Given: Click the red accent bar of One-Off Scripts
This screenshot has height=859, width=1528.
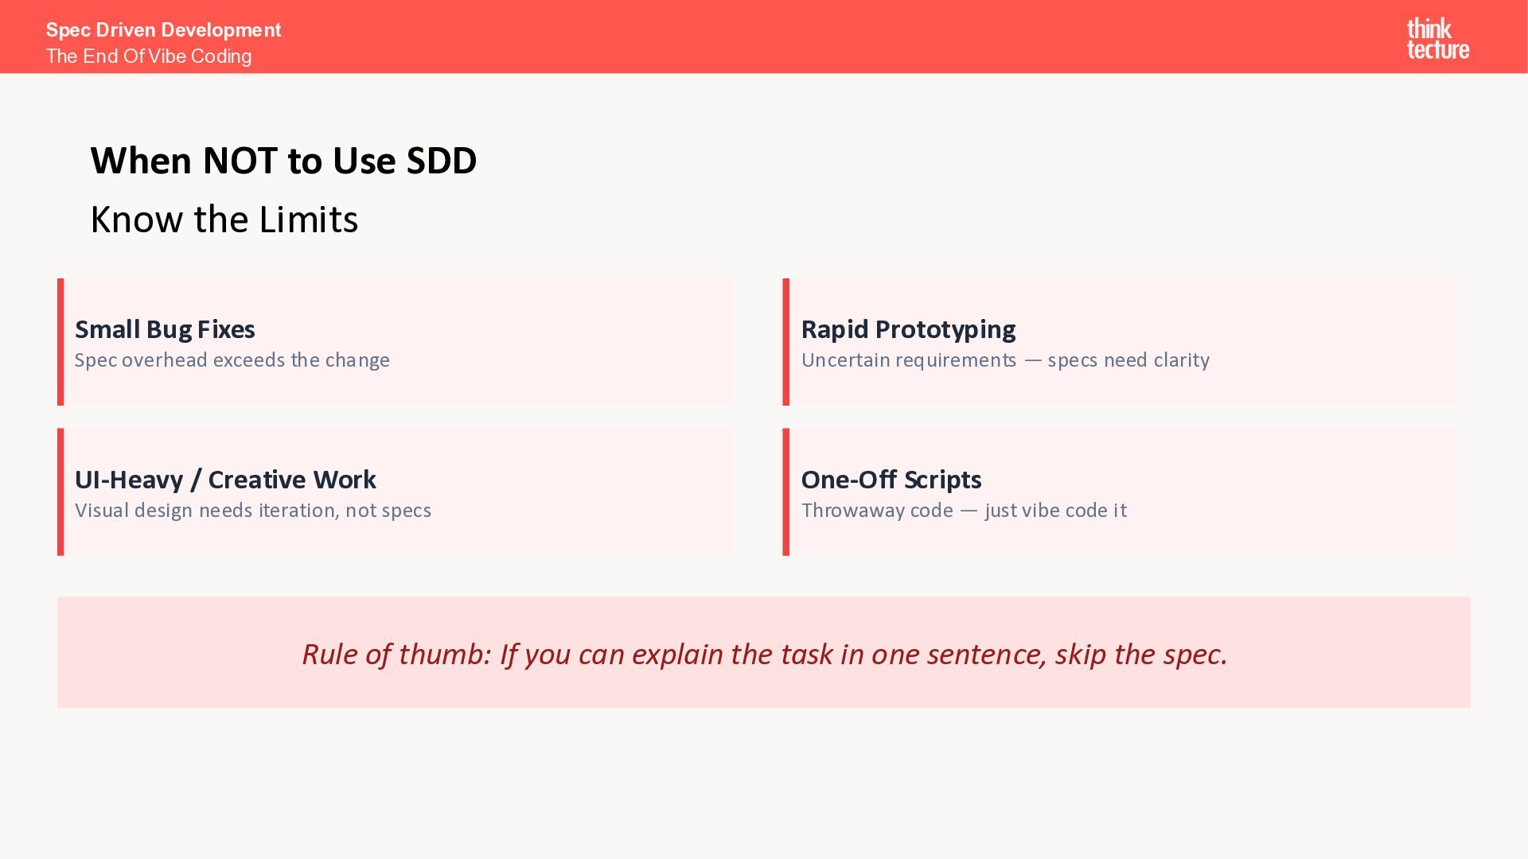Looking at the screenshot, I should (786, 492).
